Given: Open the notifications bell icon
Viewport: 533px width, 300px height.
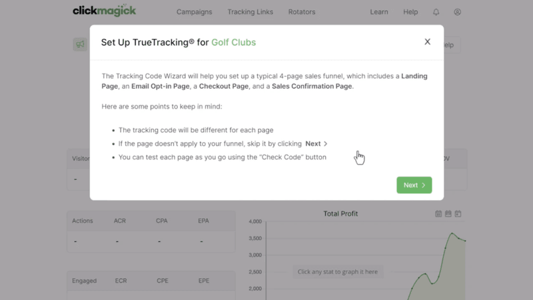Looking at the screenshot, I should pos(436,12).
